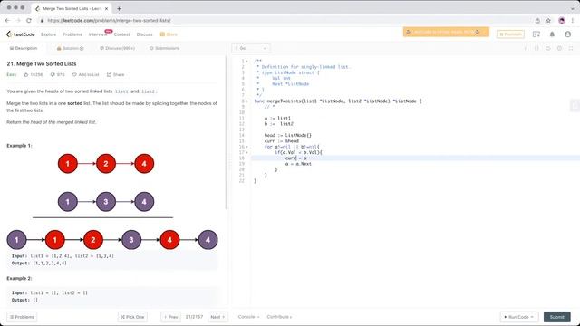Open the Explore menu item
The image size is (580, 326).
coord(48,34)
